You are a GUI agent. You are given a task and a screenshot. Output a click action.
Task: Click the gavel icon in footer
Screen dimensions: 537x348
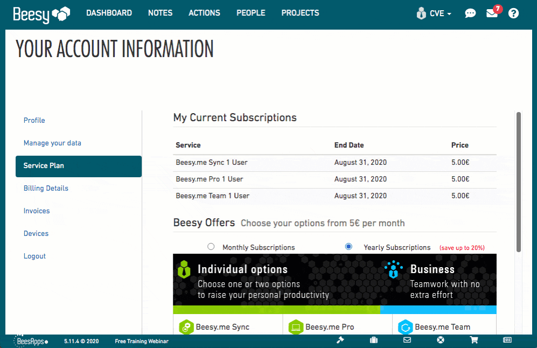click(340, 340)
